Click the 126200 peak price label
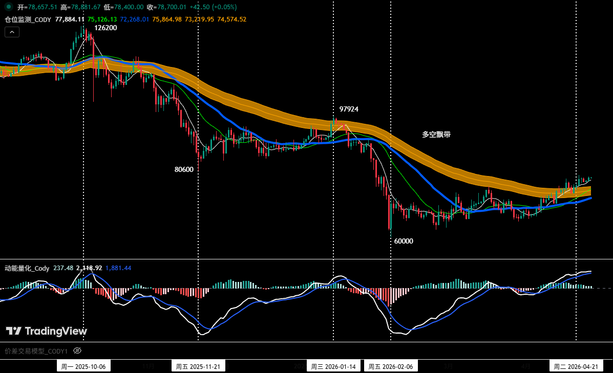This screenshot has width=613, height=373. (x=105, y=28)
